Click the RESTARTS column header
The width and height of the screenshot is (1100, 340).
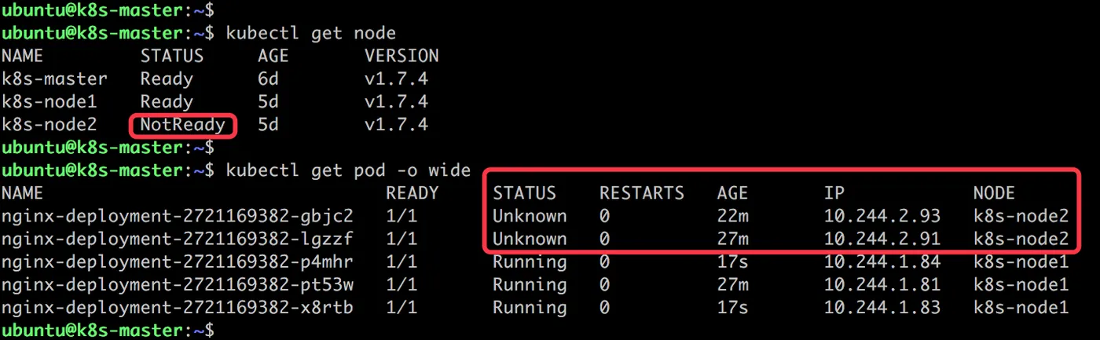(x=641, y=193)
